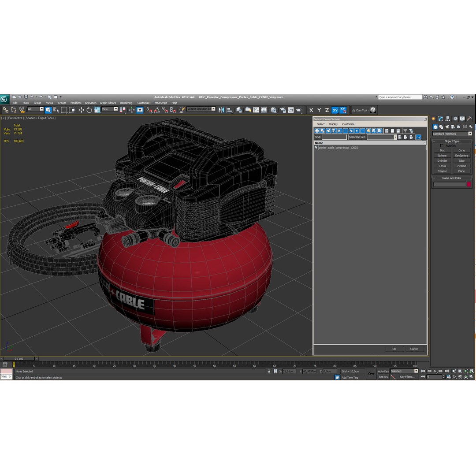
Task: Activate the Select Object tool
Action: [48, 110]
